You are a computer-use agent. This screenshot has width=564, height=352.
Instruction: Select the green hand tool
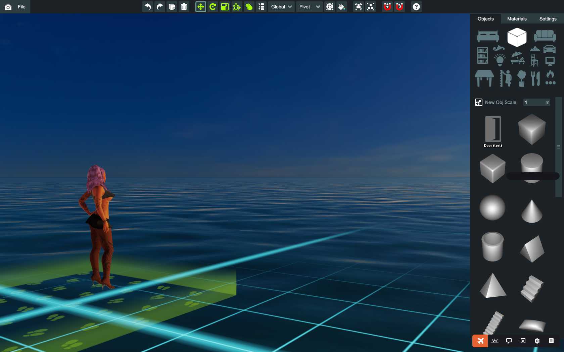tap(249, 7)
